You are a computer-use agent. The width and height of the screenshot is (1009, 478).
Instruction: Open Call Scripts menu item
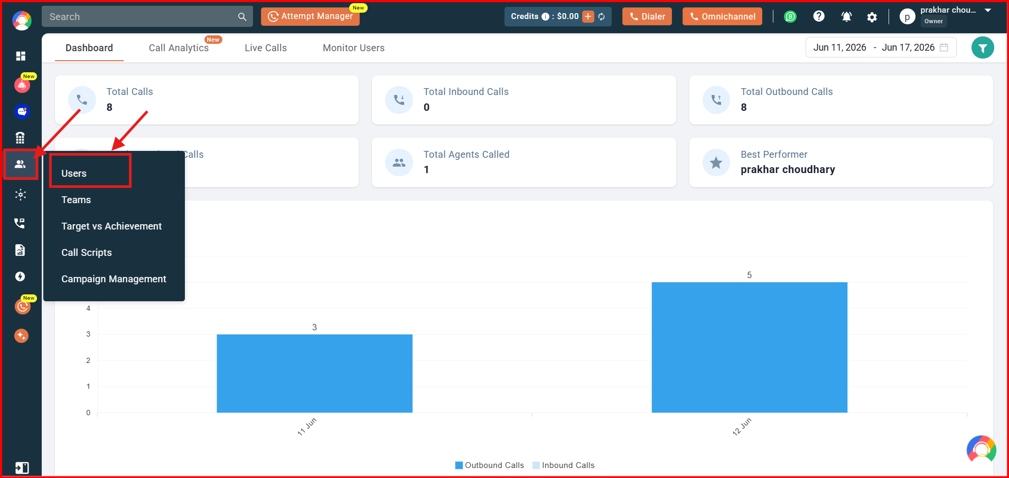pyautogui.click(x=87, y=253)
